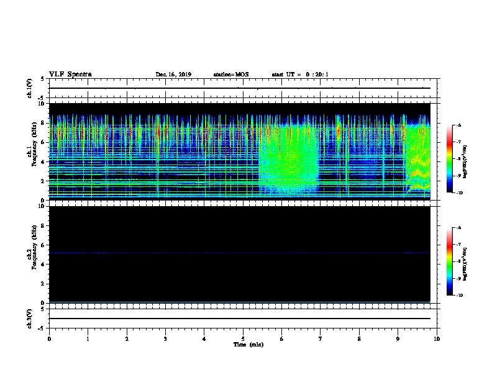Image resolution: width=492 pixels, height=380 pixels.
Task: Click the "ch.1(V)" waveform axis label
Action: point(29,88)
